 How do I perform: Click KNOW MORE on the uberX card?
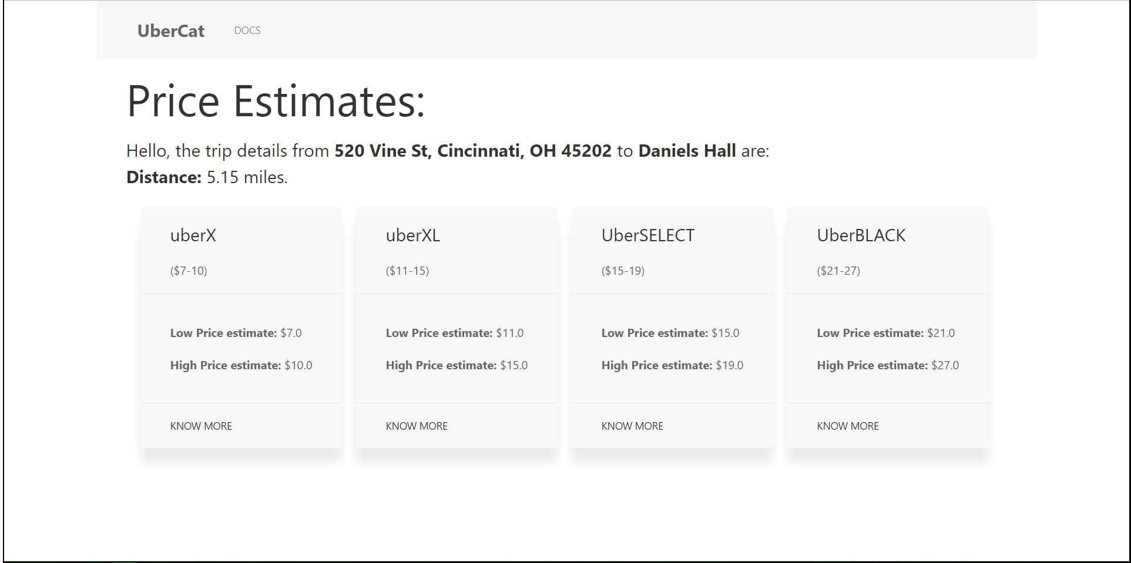point(201,426)
